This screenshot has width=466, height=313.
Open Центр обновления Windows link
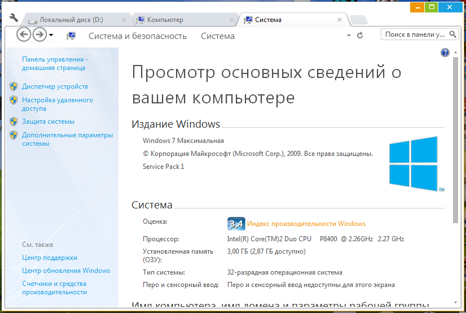click(x=66, y=271)
